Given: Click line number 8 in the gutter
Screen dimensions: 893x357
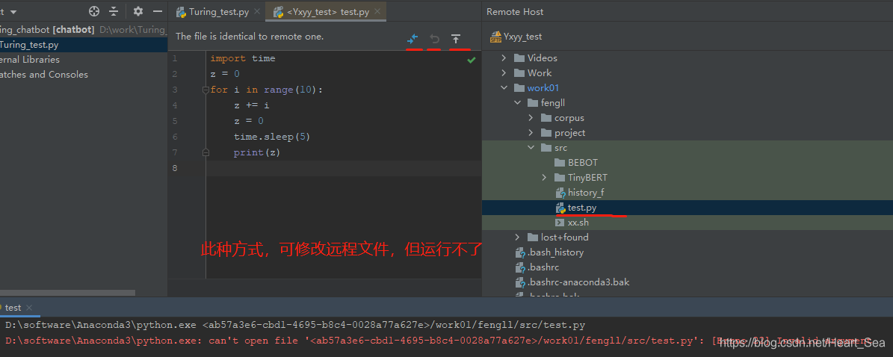Looking at the screenshot, I should tap(175, 168).
